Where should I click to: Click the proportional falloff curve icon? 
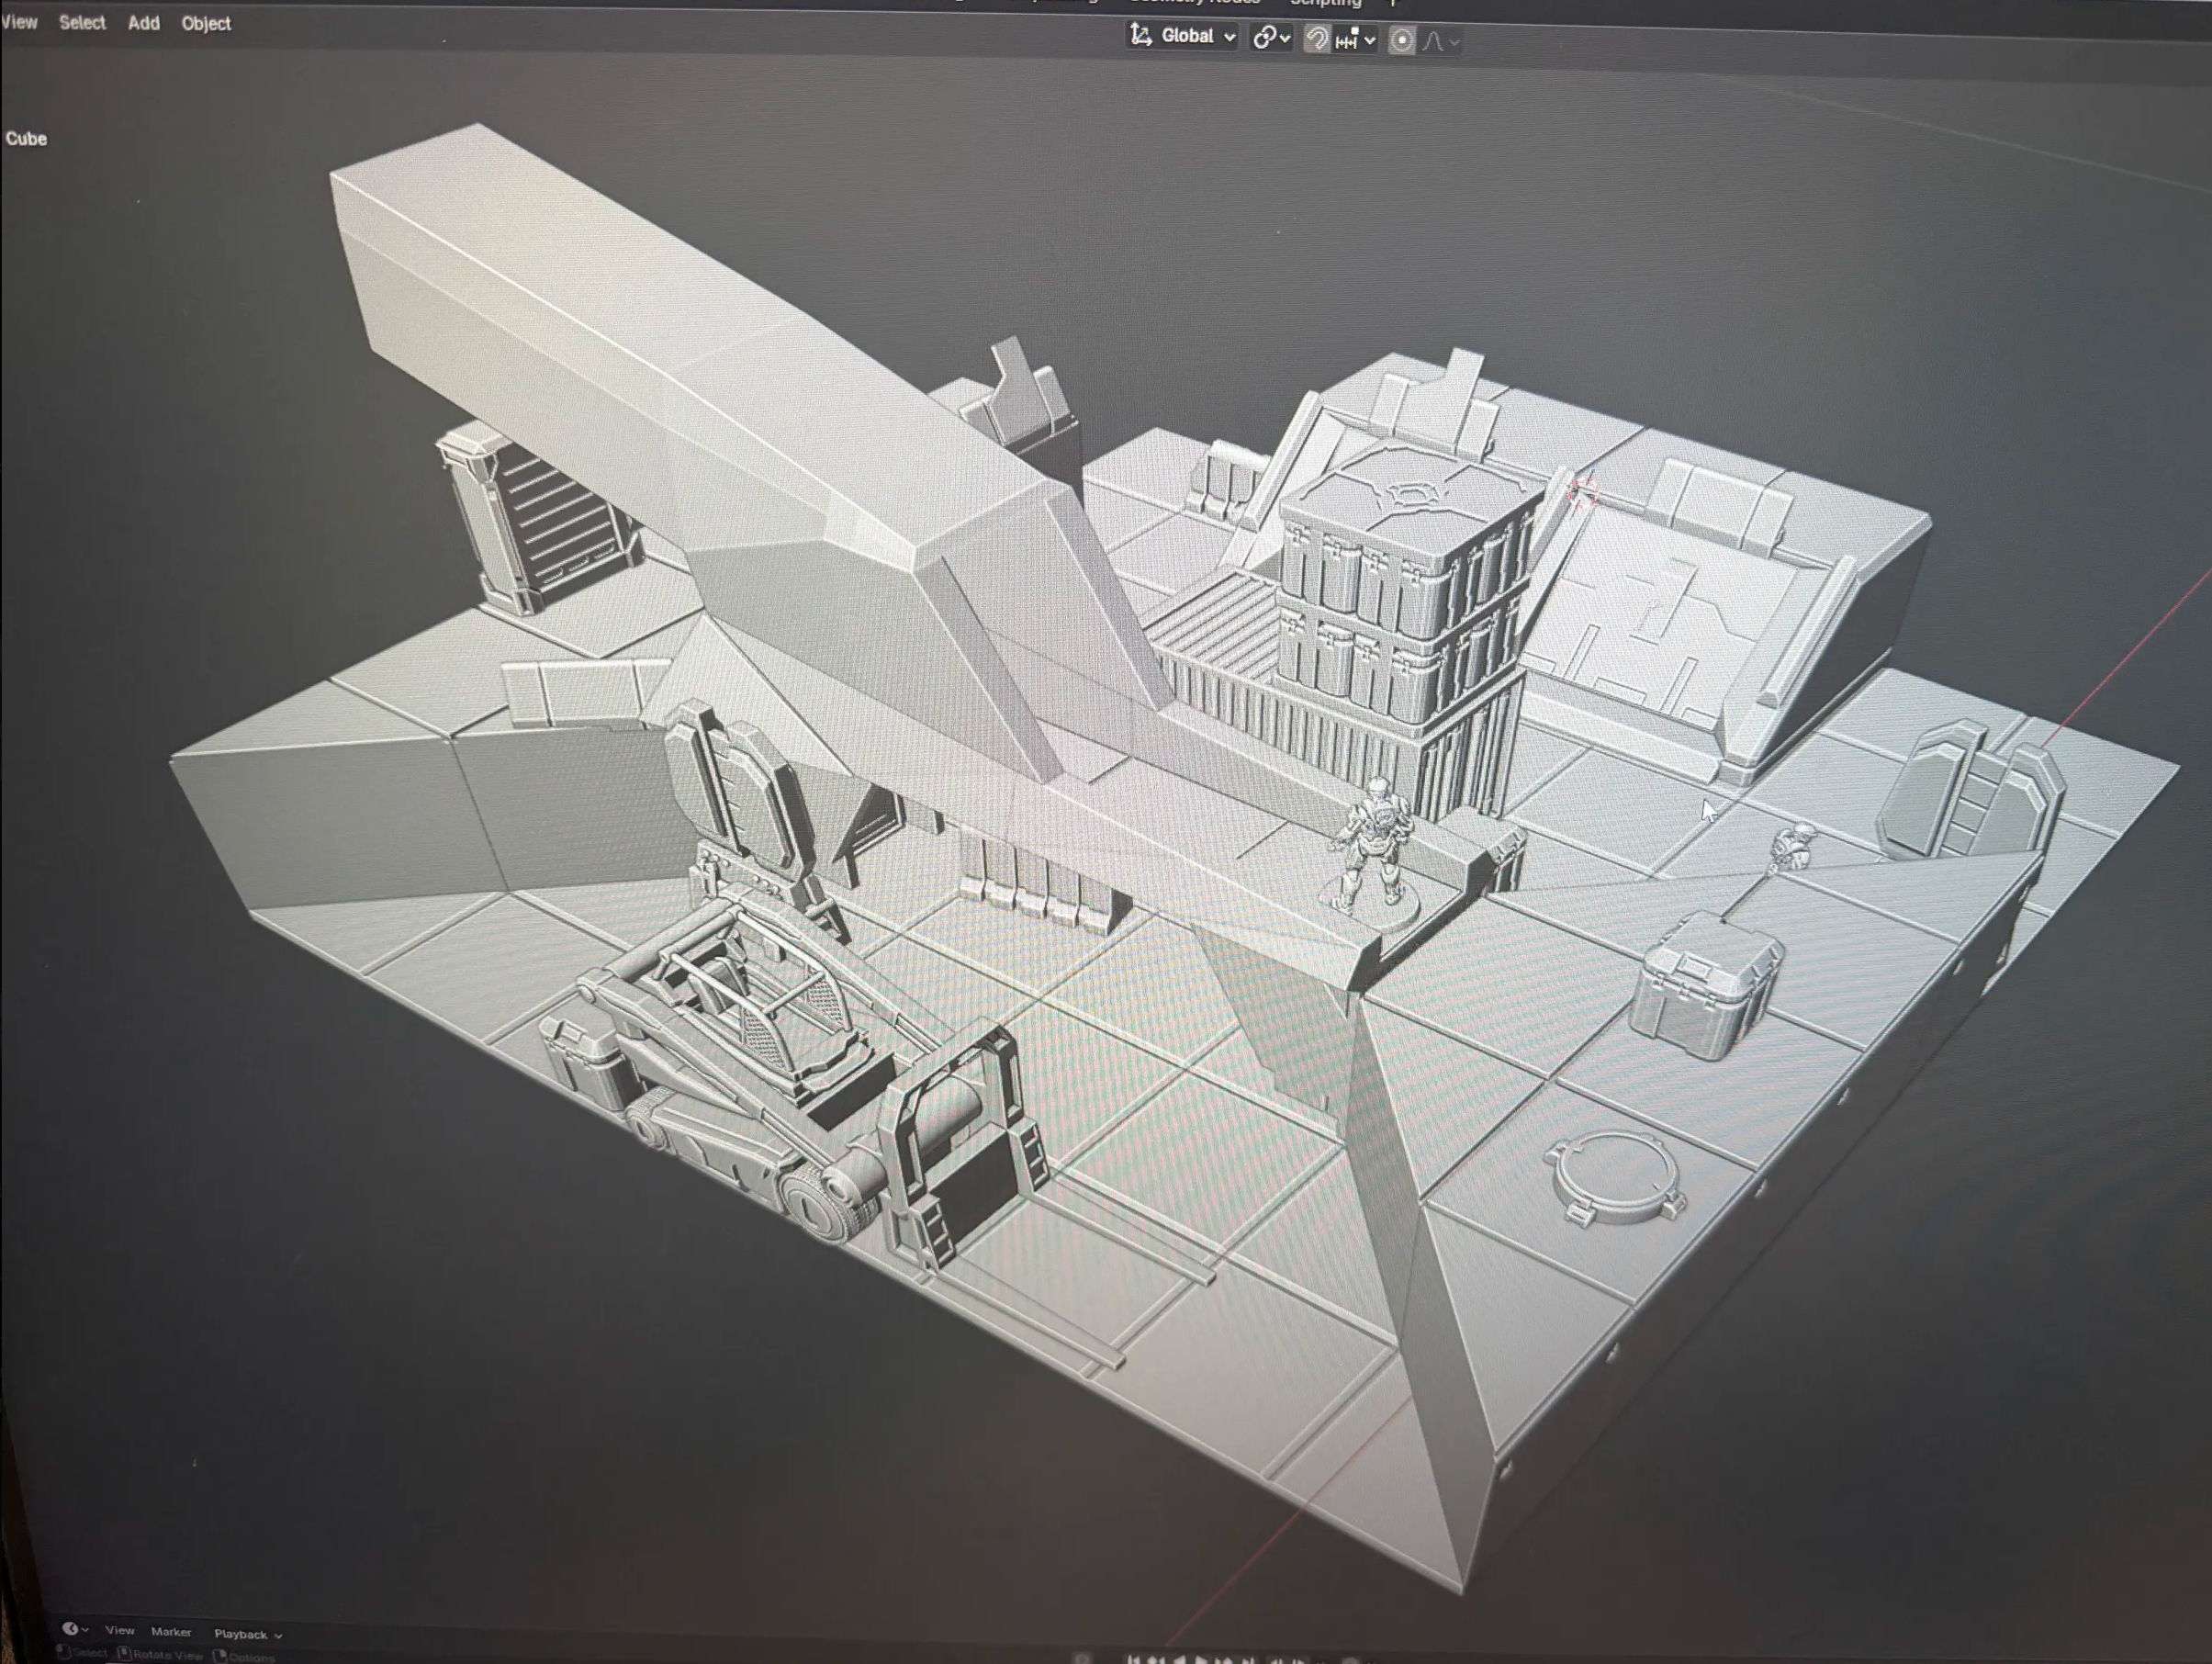click(x=1434, y=42)
